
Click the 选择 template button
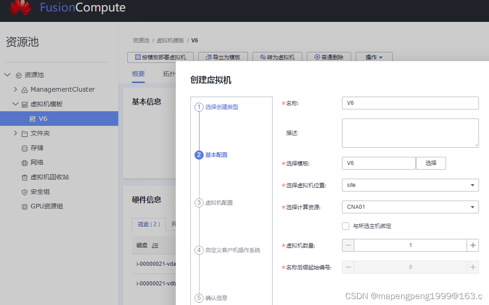pos(431,163)
